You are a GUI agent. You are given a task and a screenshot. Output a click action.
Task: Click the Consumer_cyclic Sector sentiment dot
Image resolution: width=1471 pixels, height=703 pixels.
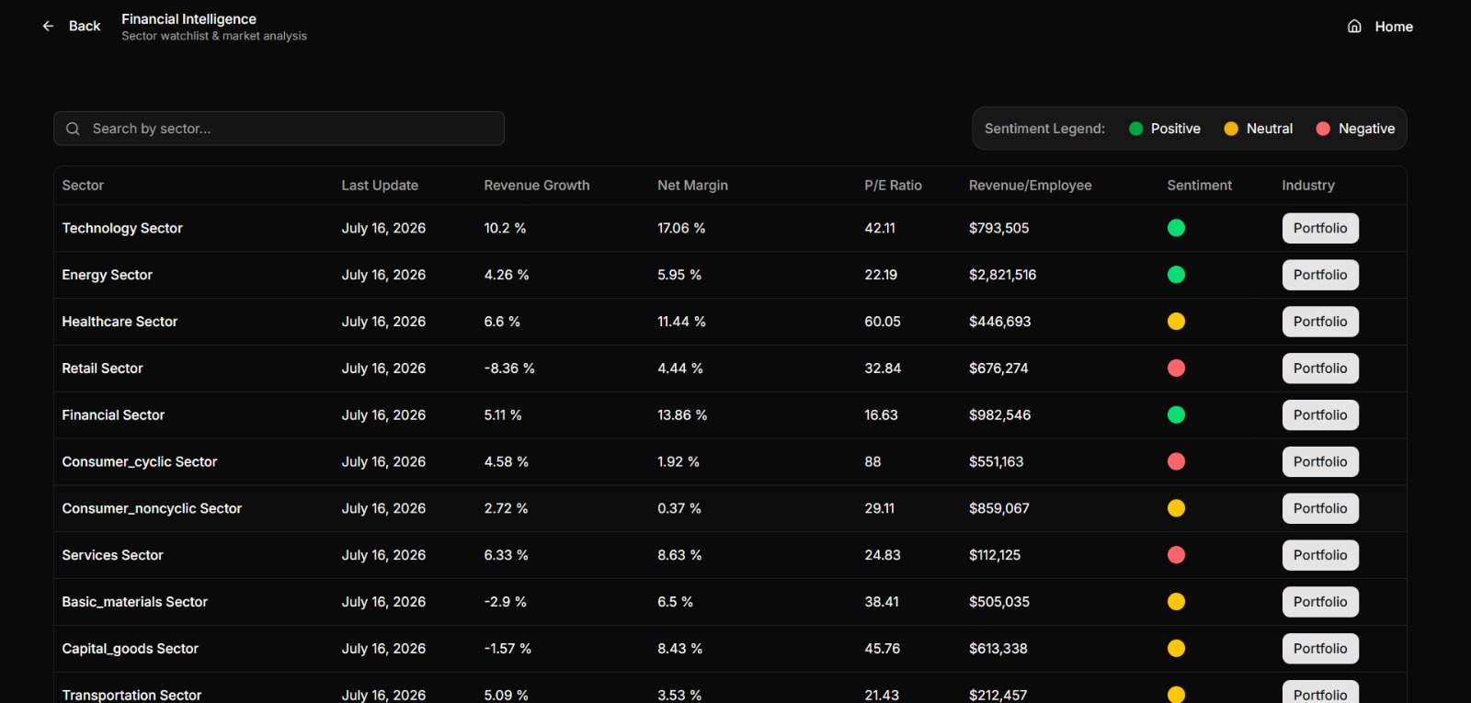(x=1176, y=461)
